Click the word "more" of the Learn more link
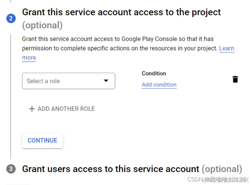The image size is (251, 185). coord(29,58)
